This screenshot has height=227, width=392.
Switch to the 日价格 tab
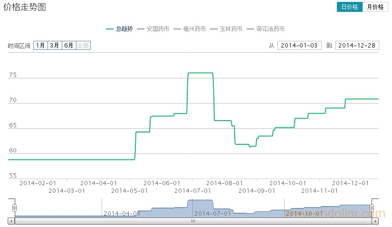coord(350,7)
